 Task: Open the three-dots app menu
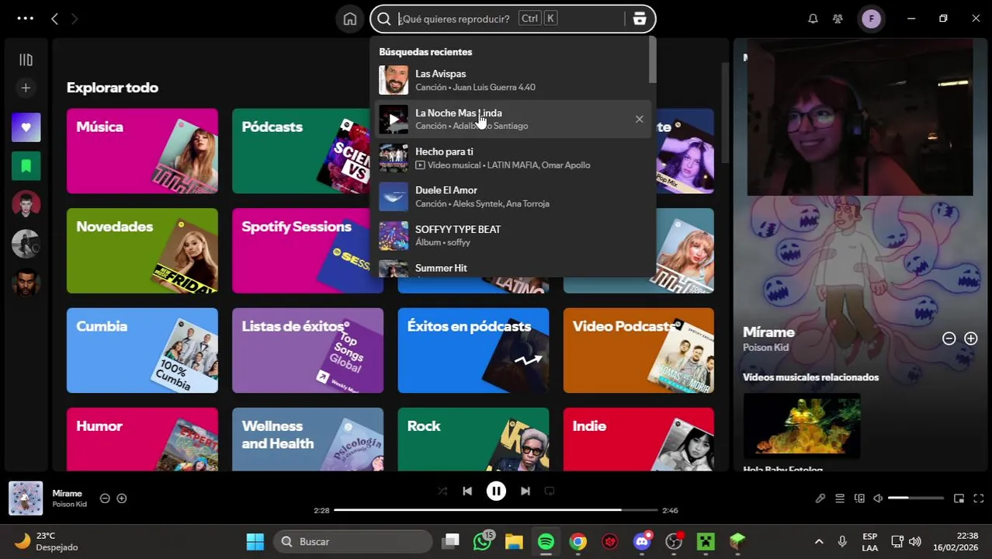[x=25, y=18]
